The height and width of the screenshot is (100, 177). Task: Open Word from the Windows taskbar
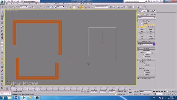click(17, 98)
